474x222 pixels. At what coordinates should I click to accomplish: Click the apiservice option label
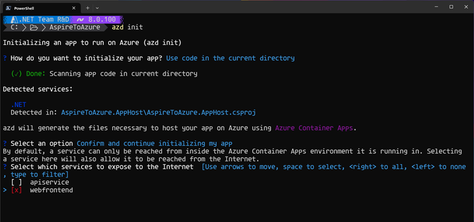49,182
